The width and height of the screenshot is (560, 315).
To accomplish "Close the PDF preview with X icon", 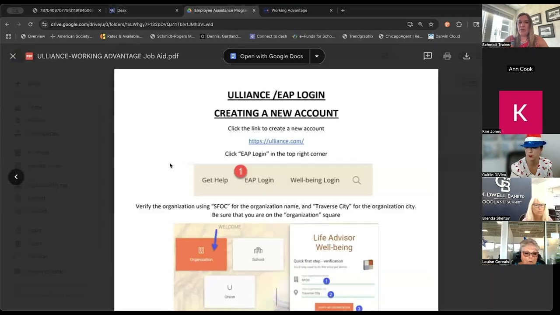I will 13,56.
